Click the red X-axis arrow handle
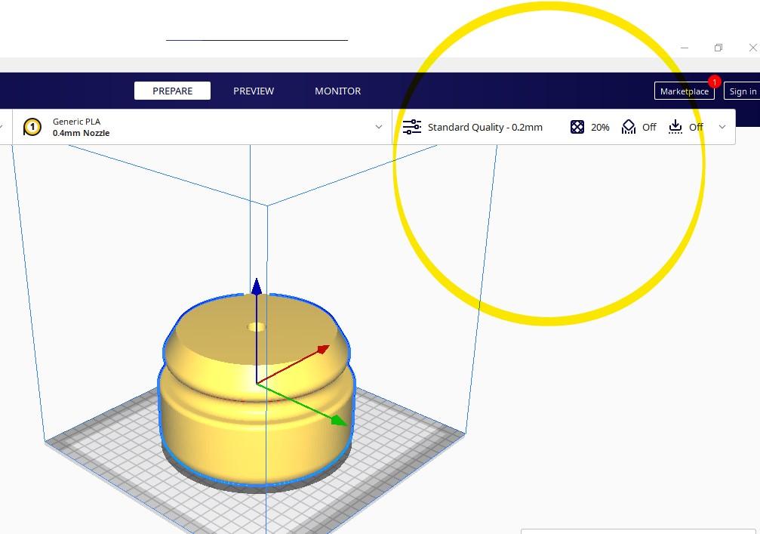This screenshot has width=760, height=534. 323,350
